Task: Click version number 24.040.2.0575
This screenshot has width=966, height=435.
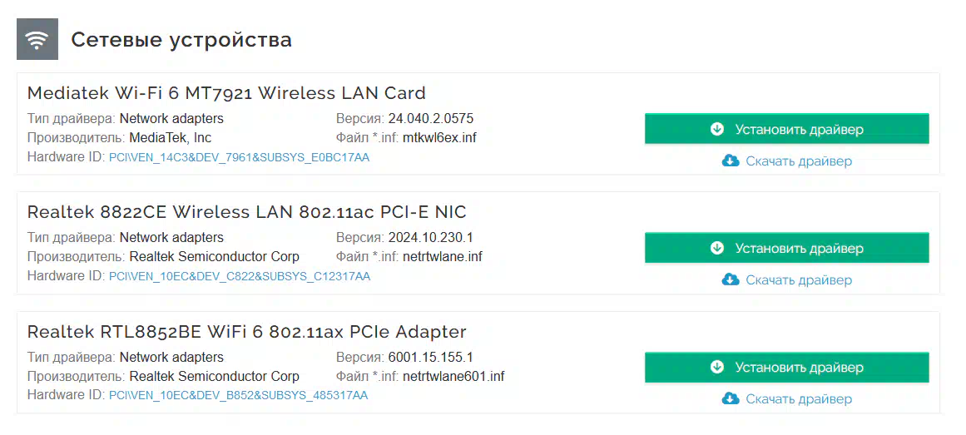Action: [431, 118]
